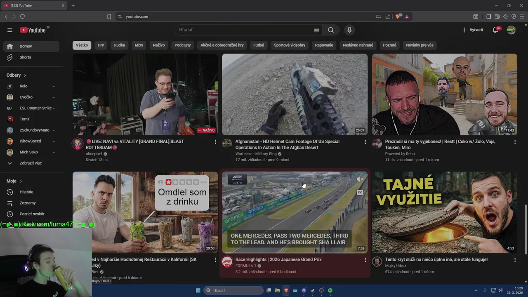Open the IShowSpeed subscription

pyautogui.click(x=31, y=141)
